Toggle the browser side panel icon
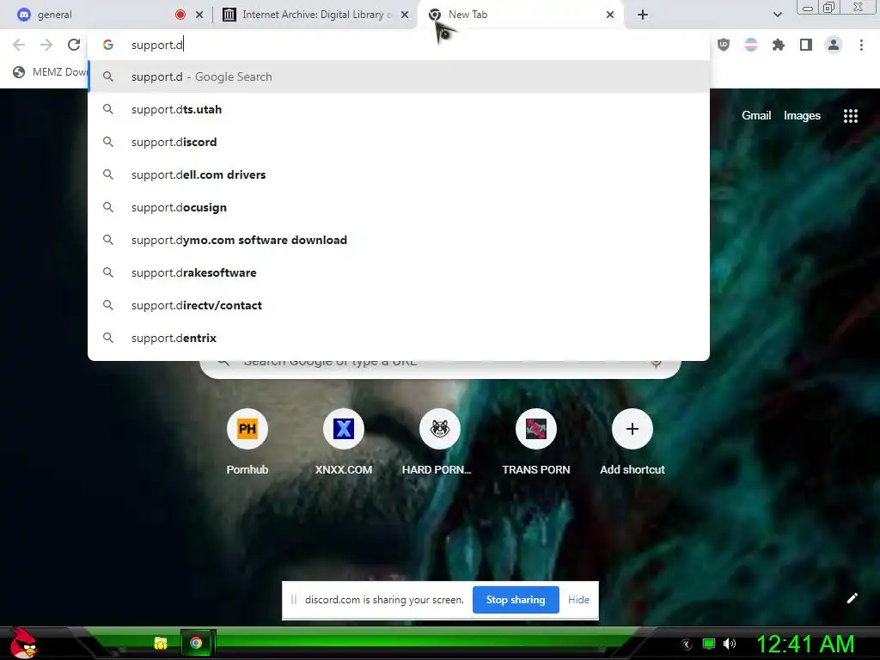This screenshot has width=880, height=660. (x=806, y=45)
